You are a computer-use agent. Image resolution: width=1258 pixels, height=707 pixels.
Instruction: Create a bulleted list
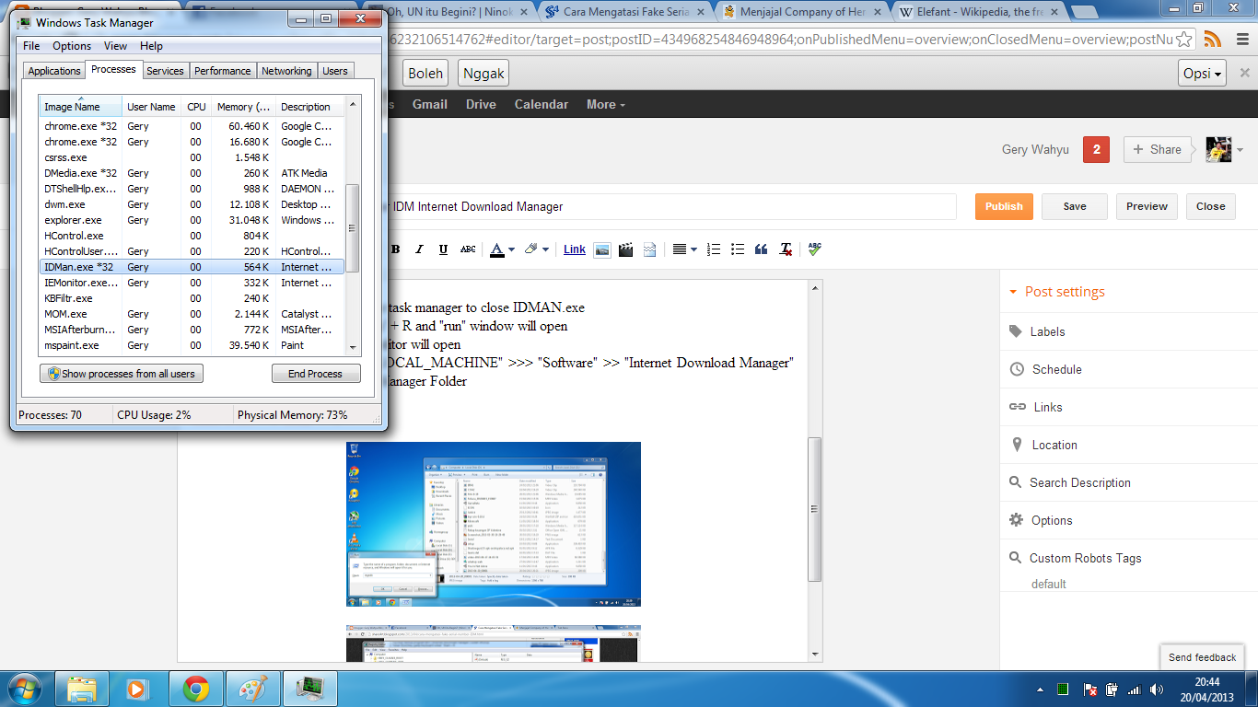[x=738, y=249]
